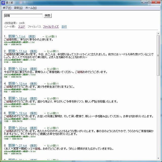Click ヒット数:1 beside 新婦へ 12.txt

53,69
